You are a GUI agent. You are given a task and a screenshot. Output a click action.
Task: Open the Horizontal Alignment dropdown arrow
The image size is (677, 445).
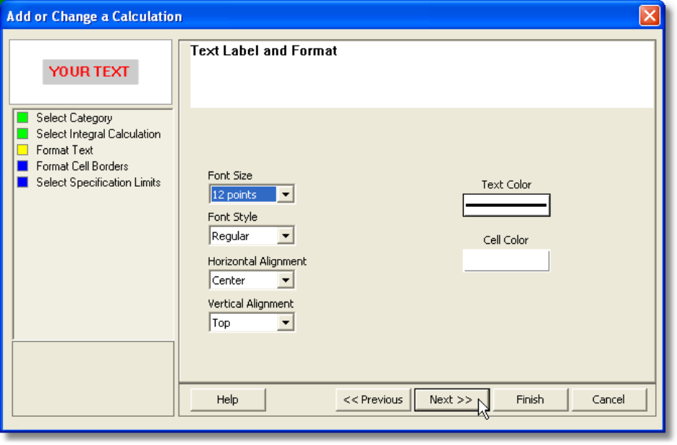click(286, 281)
